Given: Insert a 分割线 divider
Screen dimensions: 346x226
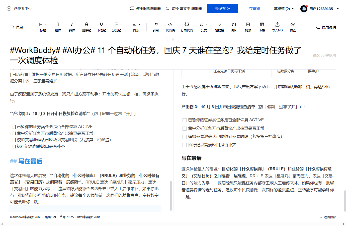Looking at the screenshot, I should (x=117, y=27).
